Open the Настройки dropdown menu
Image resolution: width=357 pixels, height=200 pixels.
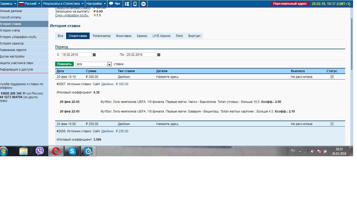pyautogui.click(x=96, y=4)
